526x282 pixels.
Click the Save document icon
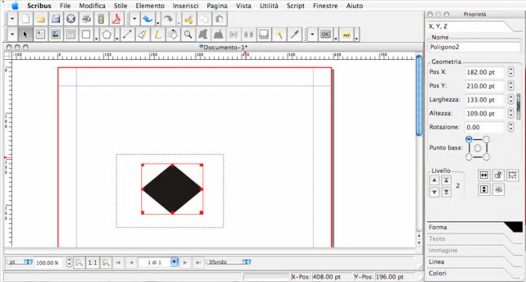pos(56,20)
